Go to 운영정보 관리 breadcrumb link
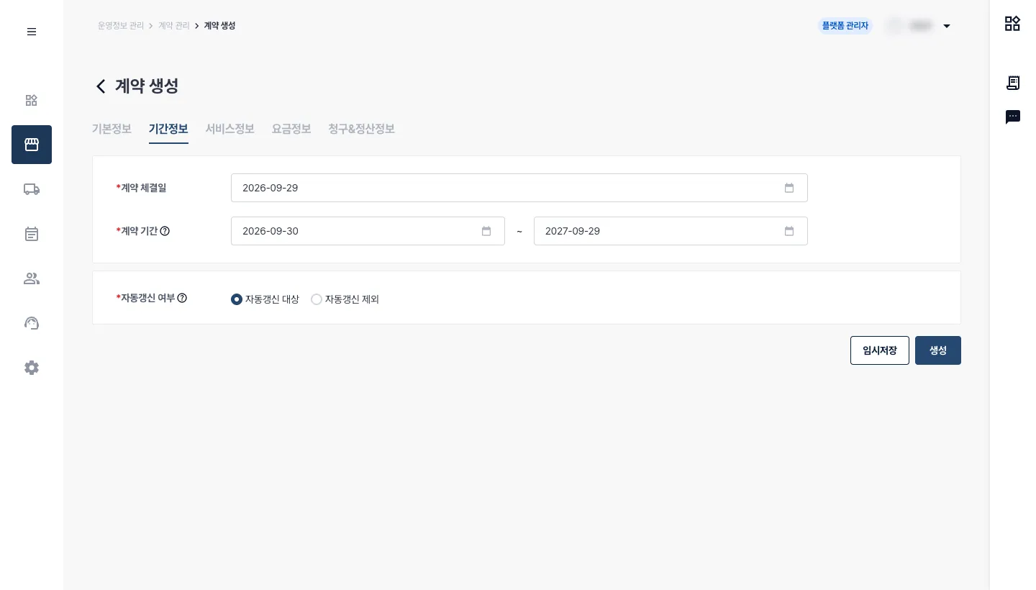Screen dimensions: 1036x590 (x=121, y=26)
